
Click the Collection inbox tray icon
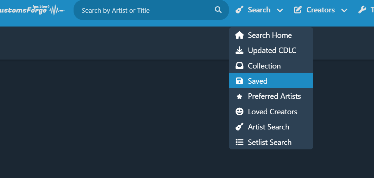coord(239,66)
